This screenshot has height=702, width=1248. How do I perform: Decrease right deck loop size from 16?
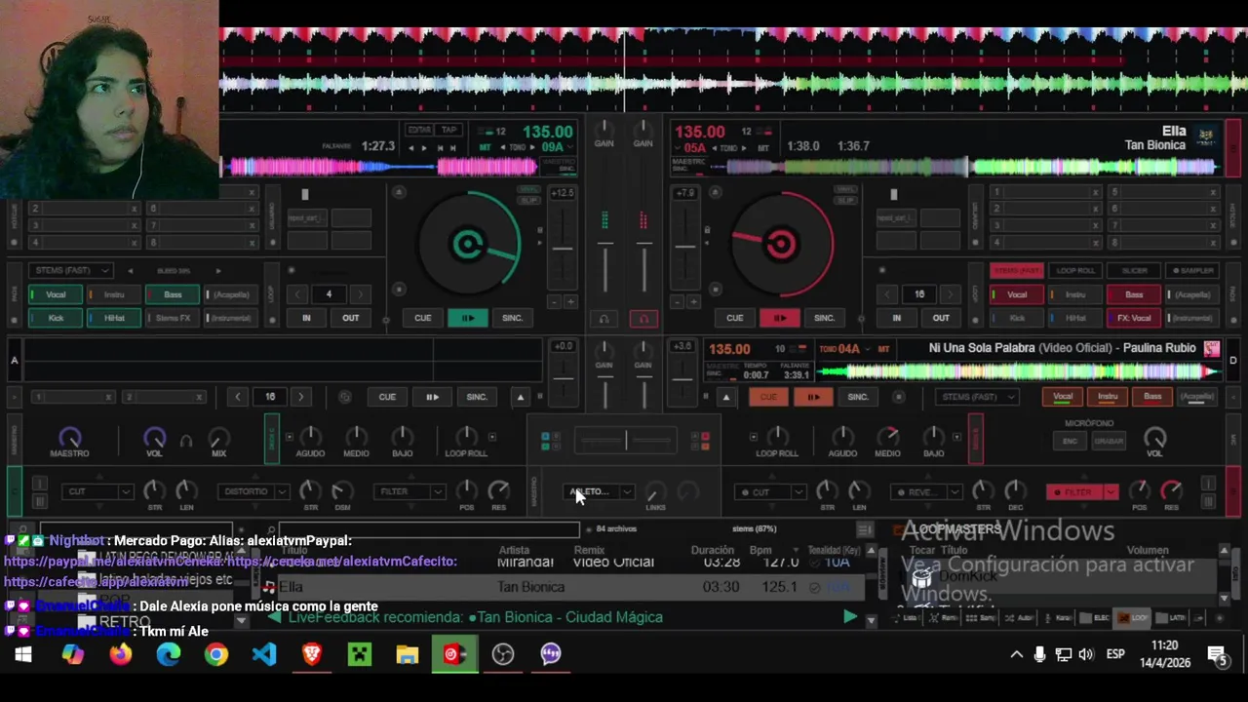click(888, 294)
